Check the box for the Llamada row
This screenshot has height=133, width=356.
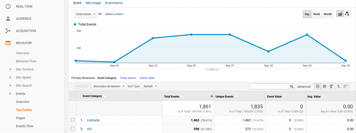click(73, 120)
